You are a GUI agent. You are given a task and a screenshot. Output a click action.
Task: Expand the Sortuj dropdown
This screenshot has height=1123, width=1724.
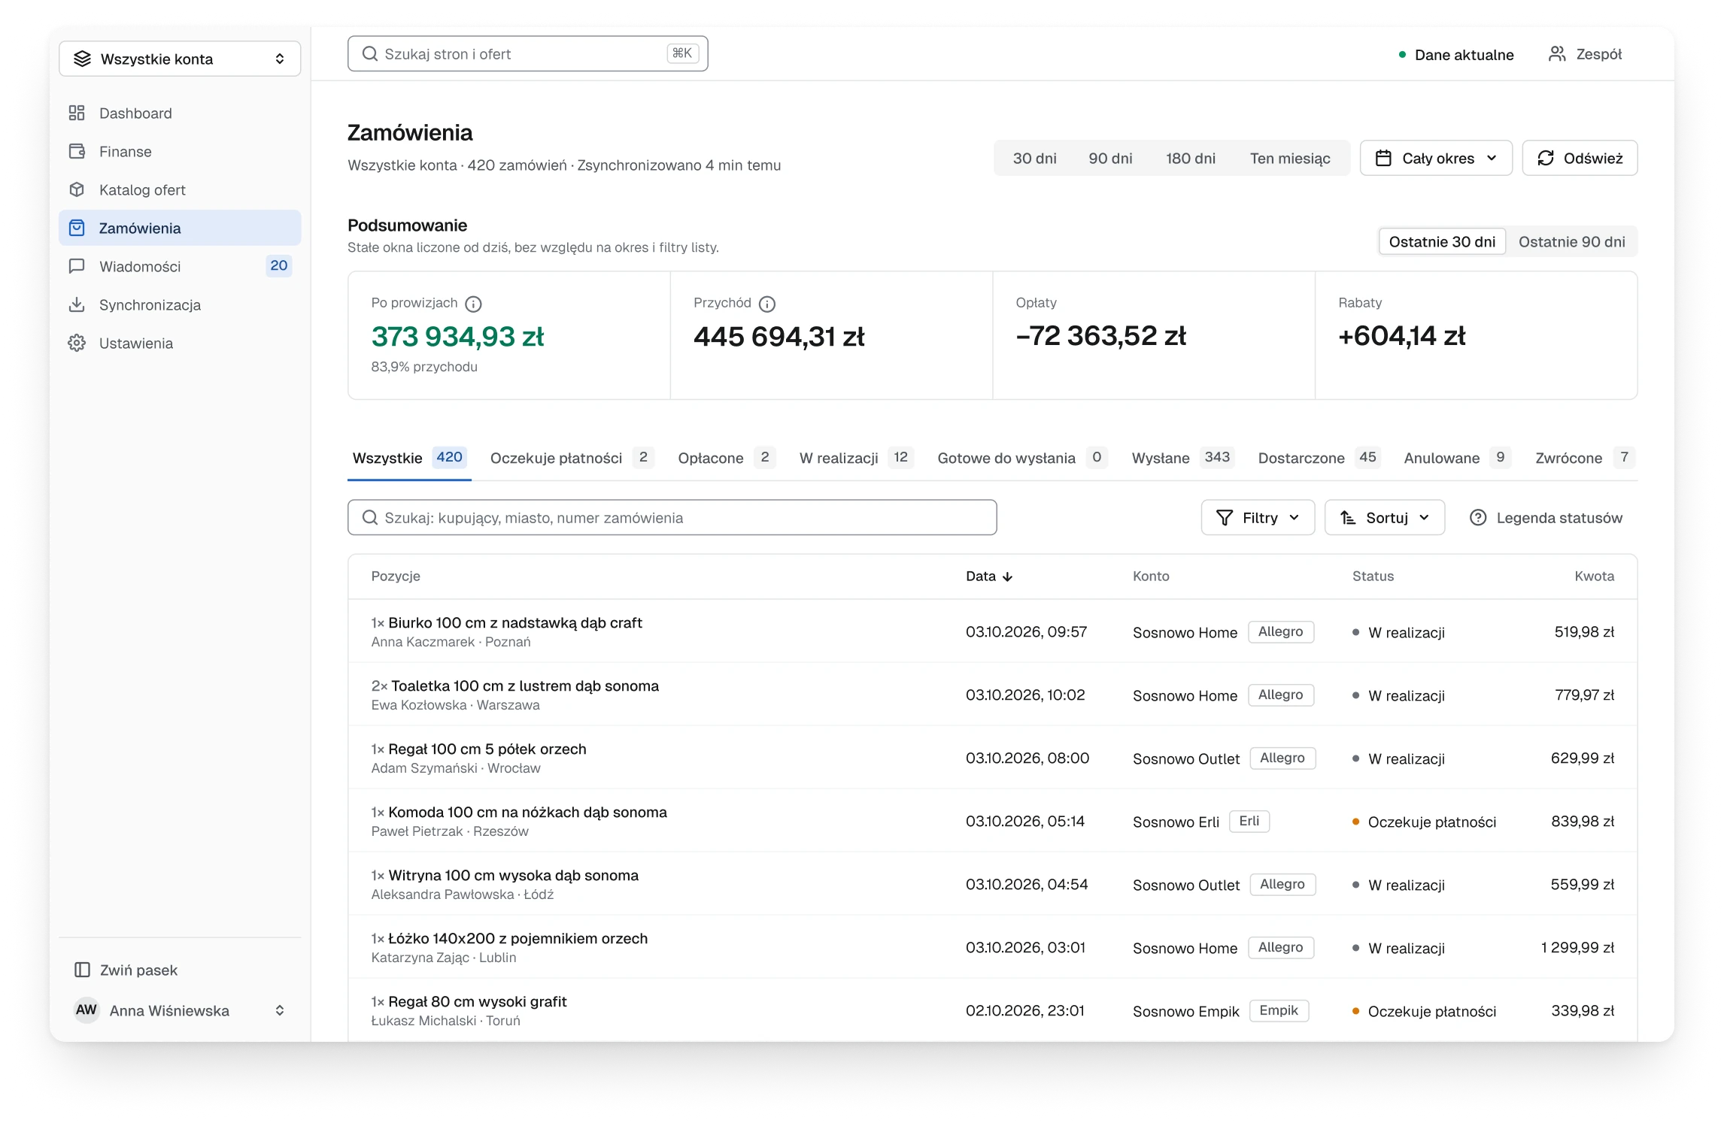(x=1385, y=517)
